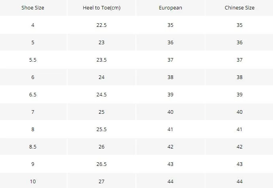The image size is (273, 188).
Task: Click shoe size 10 cell
Action: coord(33,181)
